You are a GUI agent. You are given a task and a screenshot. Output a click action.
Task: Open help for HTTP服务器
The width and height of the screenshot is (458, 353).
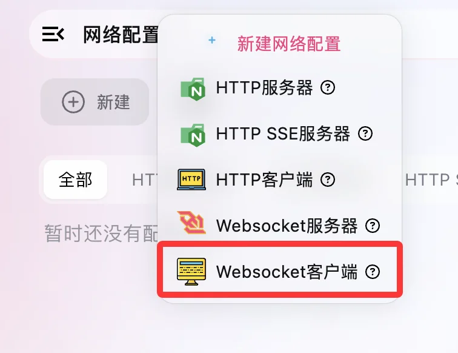(x=328, y=87)
